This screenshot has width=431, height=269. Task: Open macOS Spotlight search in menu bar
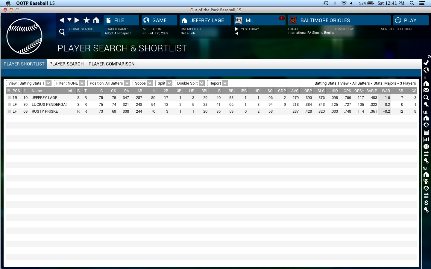[412, 3]
